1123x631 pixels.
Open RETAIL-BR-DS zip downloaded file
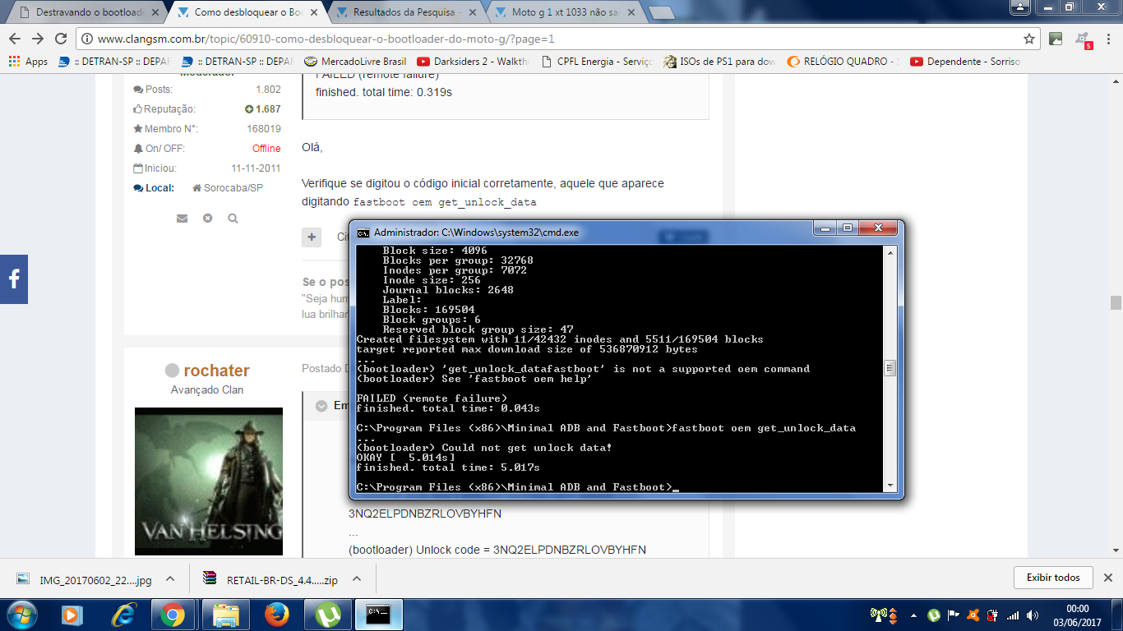click(271, 579)
